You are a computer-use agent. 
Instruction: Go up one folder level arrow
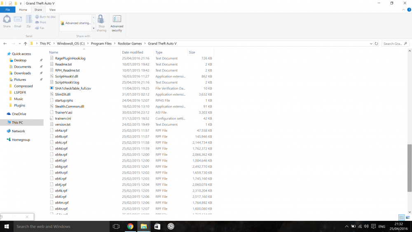point(25,44)
